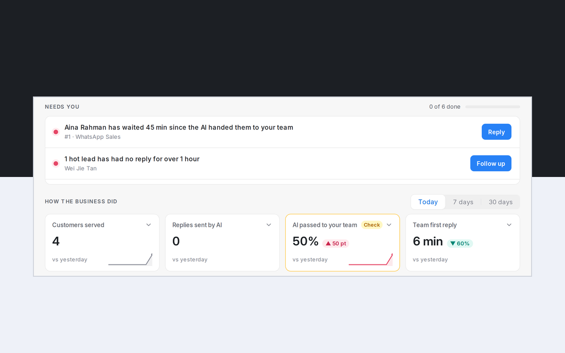Click the 0 of 6 done progress bar
The image size is (565, 353).
492,107
